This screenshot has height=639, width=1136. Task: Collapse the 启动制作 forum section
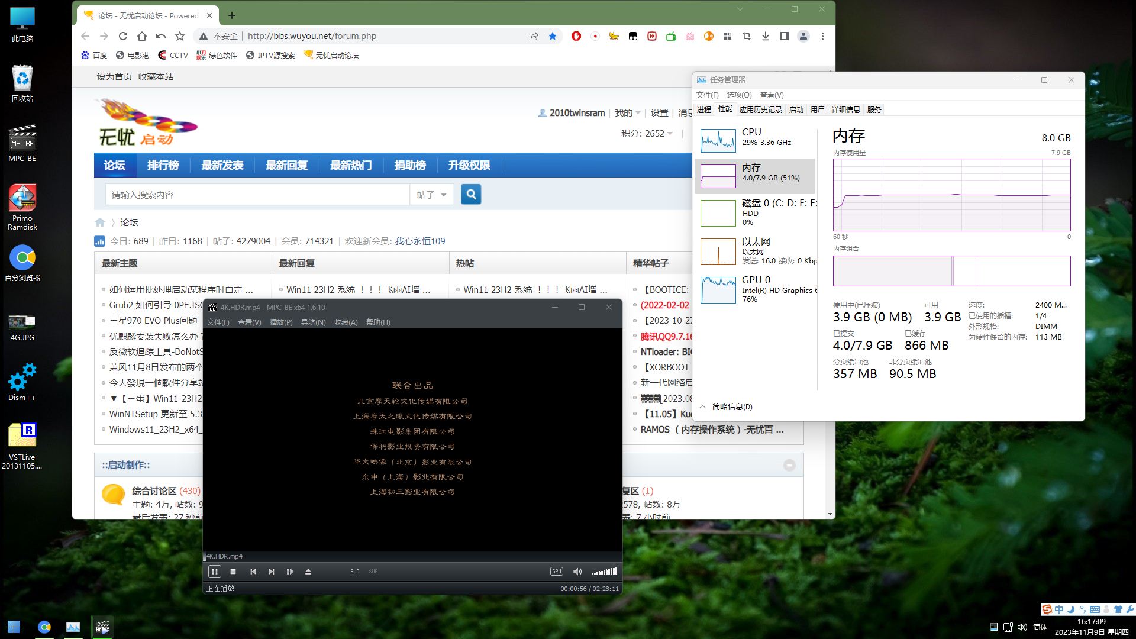(x=789, y=465)
